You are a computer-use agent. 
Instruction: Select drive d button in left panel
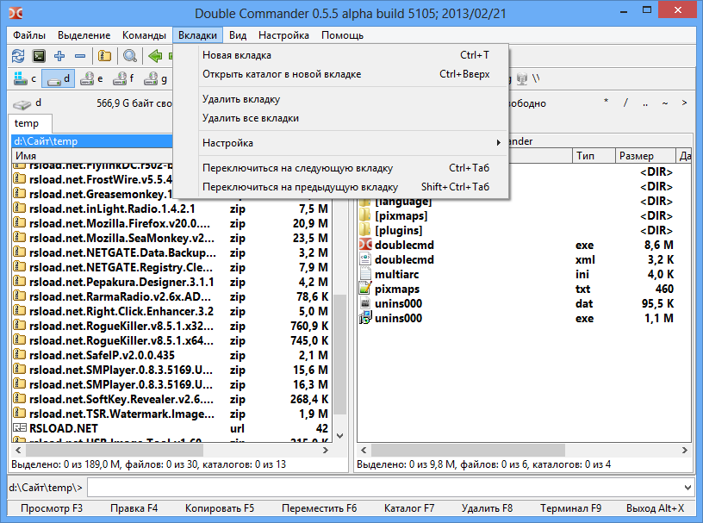pyautogui.click(x=59, y=79)
